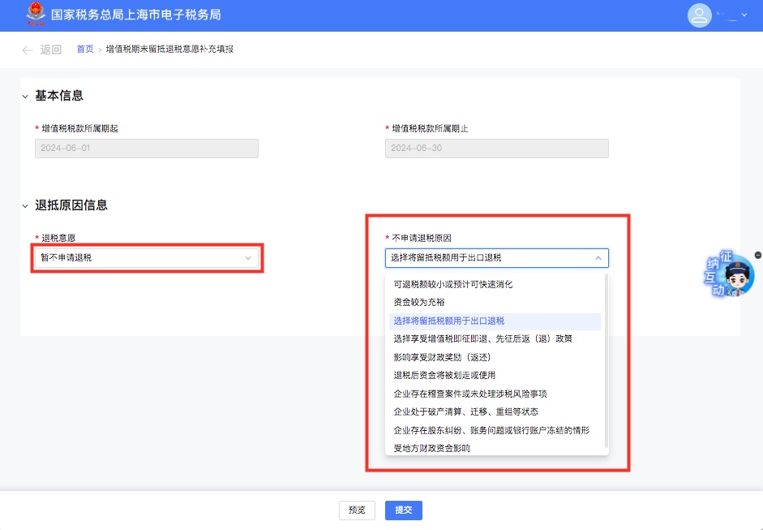Pick 企业处于破产清算、迁移、重组等状态 option
This screenshot has height=530, width=763.
pyautogui.click(x=465, y=412)
